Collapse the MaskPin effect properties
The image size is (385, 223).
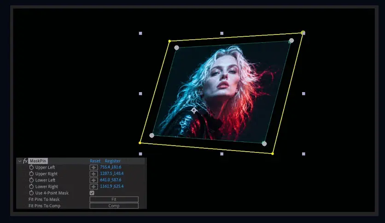click(x=20, y=161)
